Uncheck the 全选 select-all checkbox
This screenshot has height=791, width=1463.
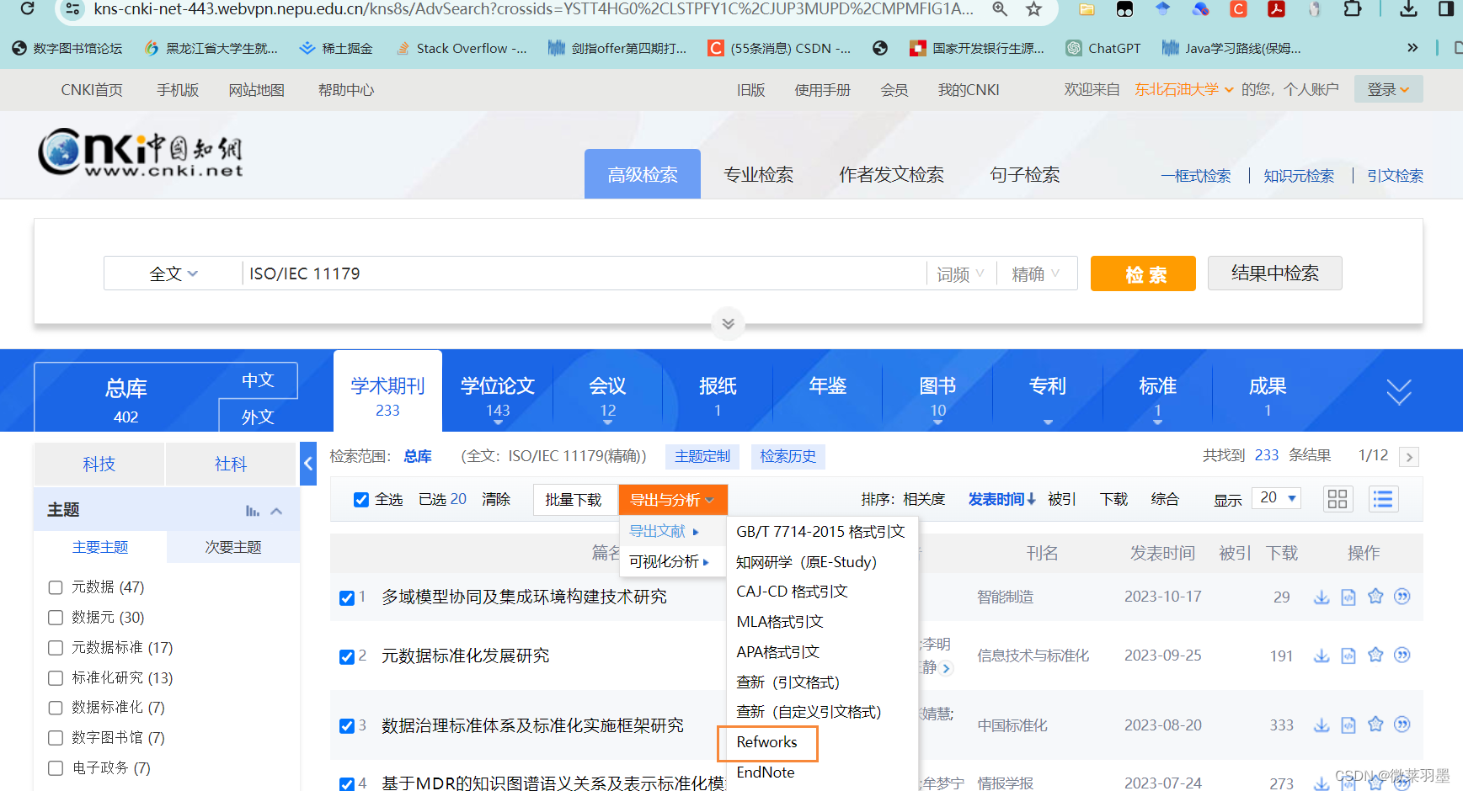coord(361,500)
